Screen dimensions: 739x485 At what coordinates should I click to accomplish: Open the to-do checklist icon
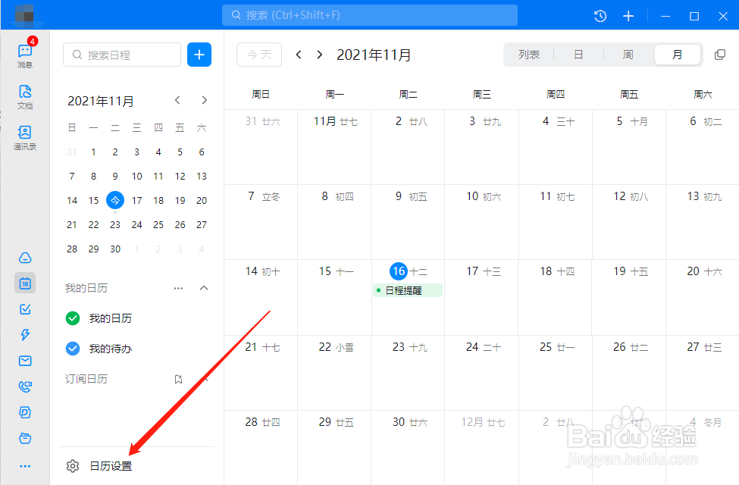(25, 308)
